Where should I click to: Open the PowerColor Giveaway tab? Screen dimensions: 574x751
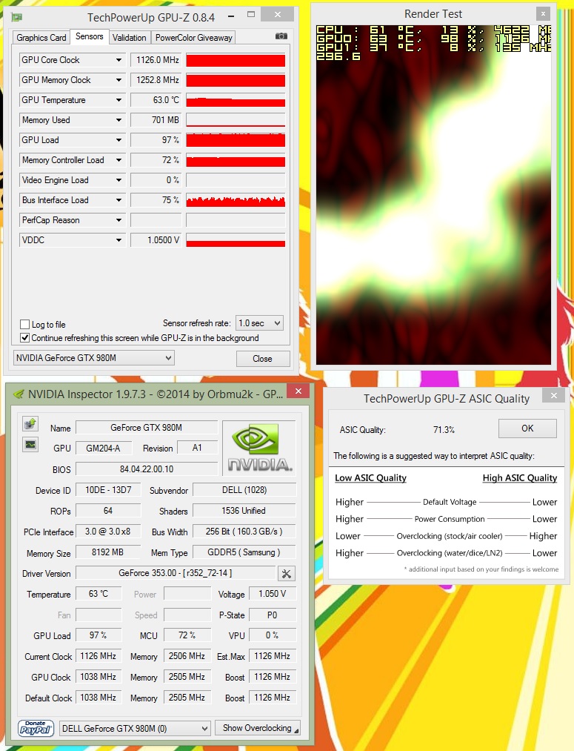(x=194, y=37)
